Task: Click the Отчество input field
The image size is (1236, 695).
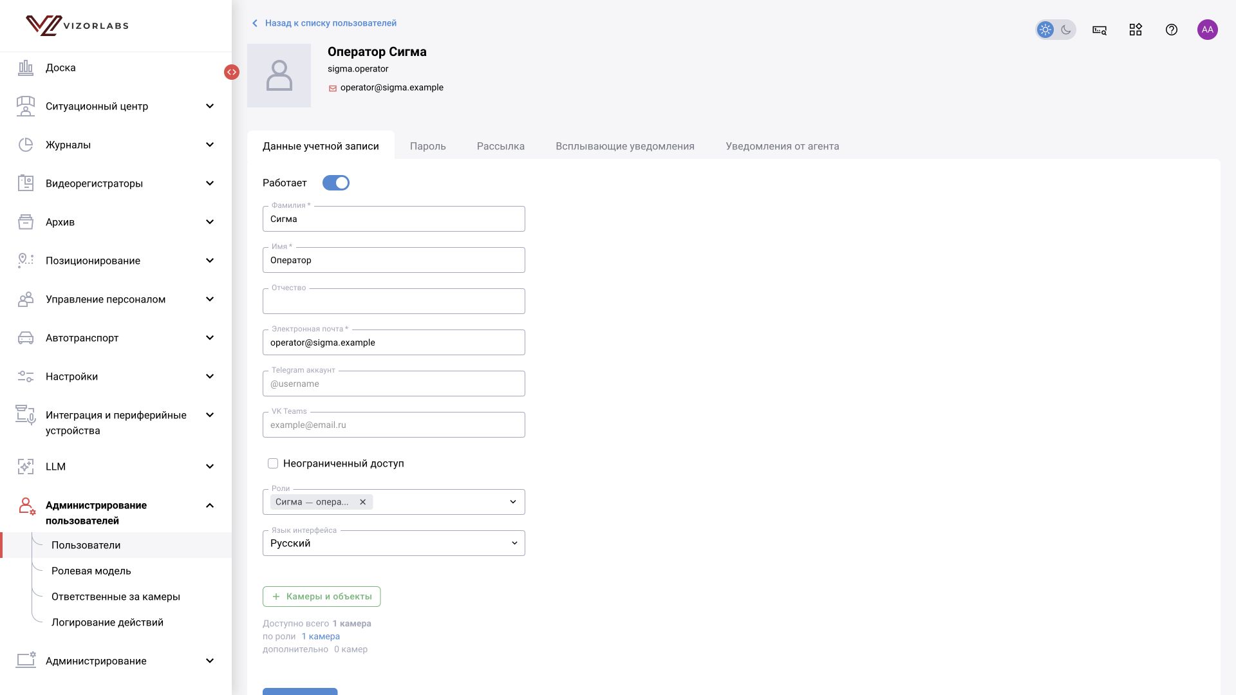Action: click(394, 301)
